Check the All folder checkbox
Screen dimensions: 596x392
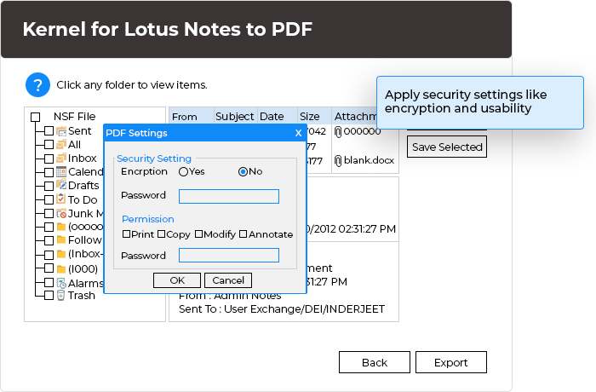[x=49, y=145]
